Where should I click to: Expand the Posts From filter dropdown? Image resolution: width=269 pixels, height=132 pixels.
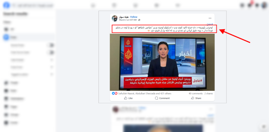[x=31, y=67]
